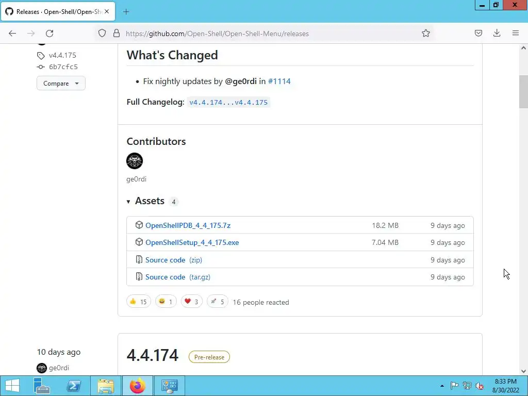Screen dimensions: 528x396
Task: Click the 18.2 MB file size
Action: tap(385, 226)
